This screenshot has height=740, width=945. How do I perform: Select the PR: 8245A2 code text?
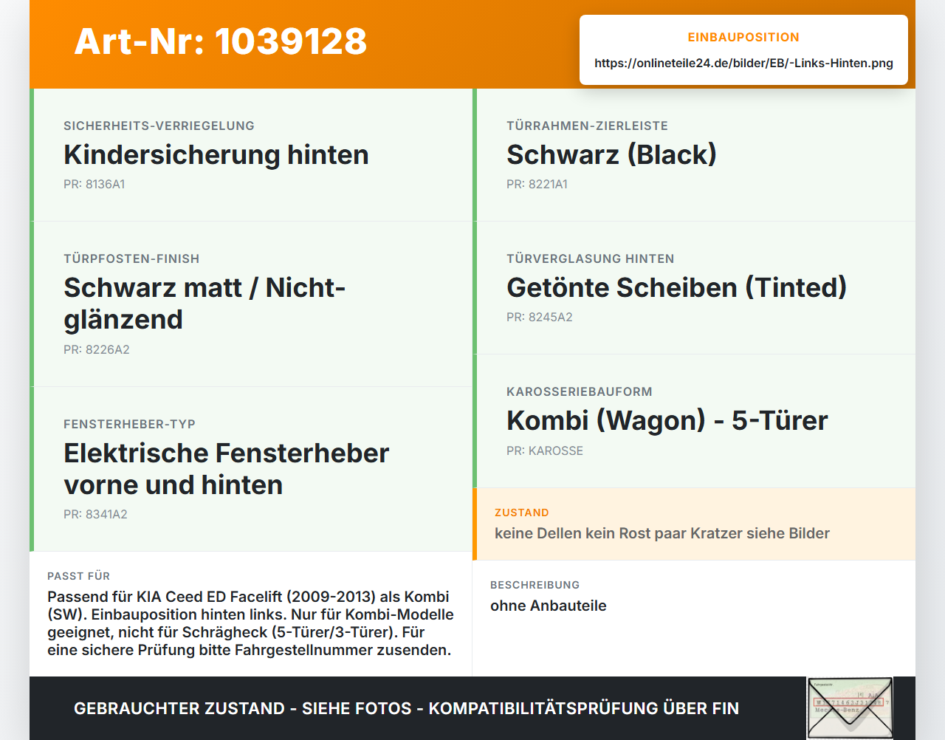(540, 318)
